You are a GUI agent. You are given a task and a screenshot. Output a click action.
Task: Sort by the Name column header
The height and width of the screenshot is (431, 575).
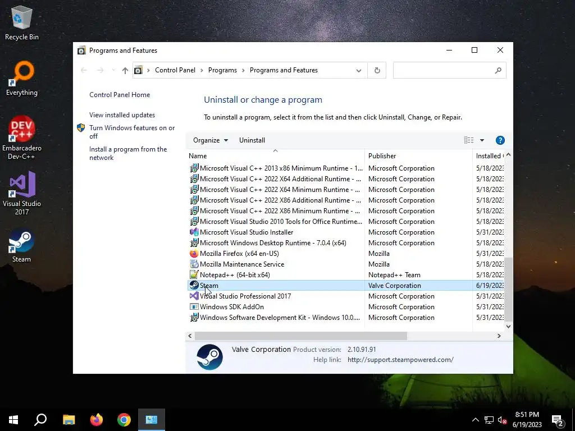[275, 156]
